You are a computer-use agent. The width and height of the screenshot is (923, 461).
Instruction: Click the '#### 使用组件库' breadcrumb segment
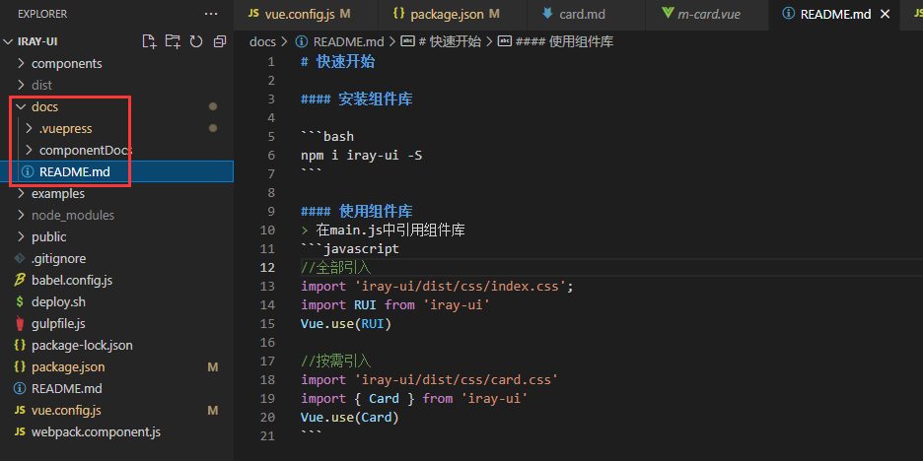point(556,41)
